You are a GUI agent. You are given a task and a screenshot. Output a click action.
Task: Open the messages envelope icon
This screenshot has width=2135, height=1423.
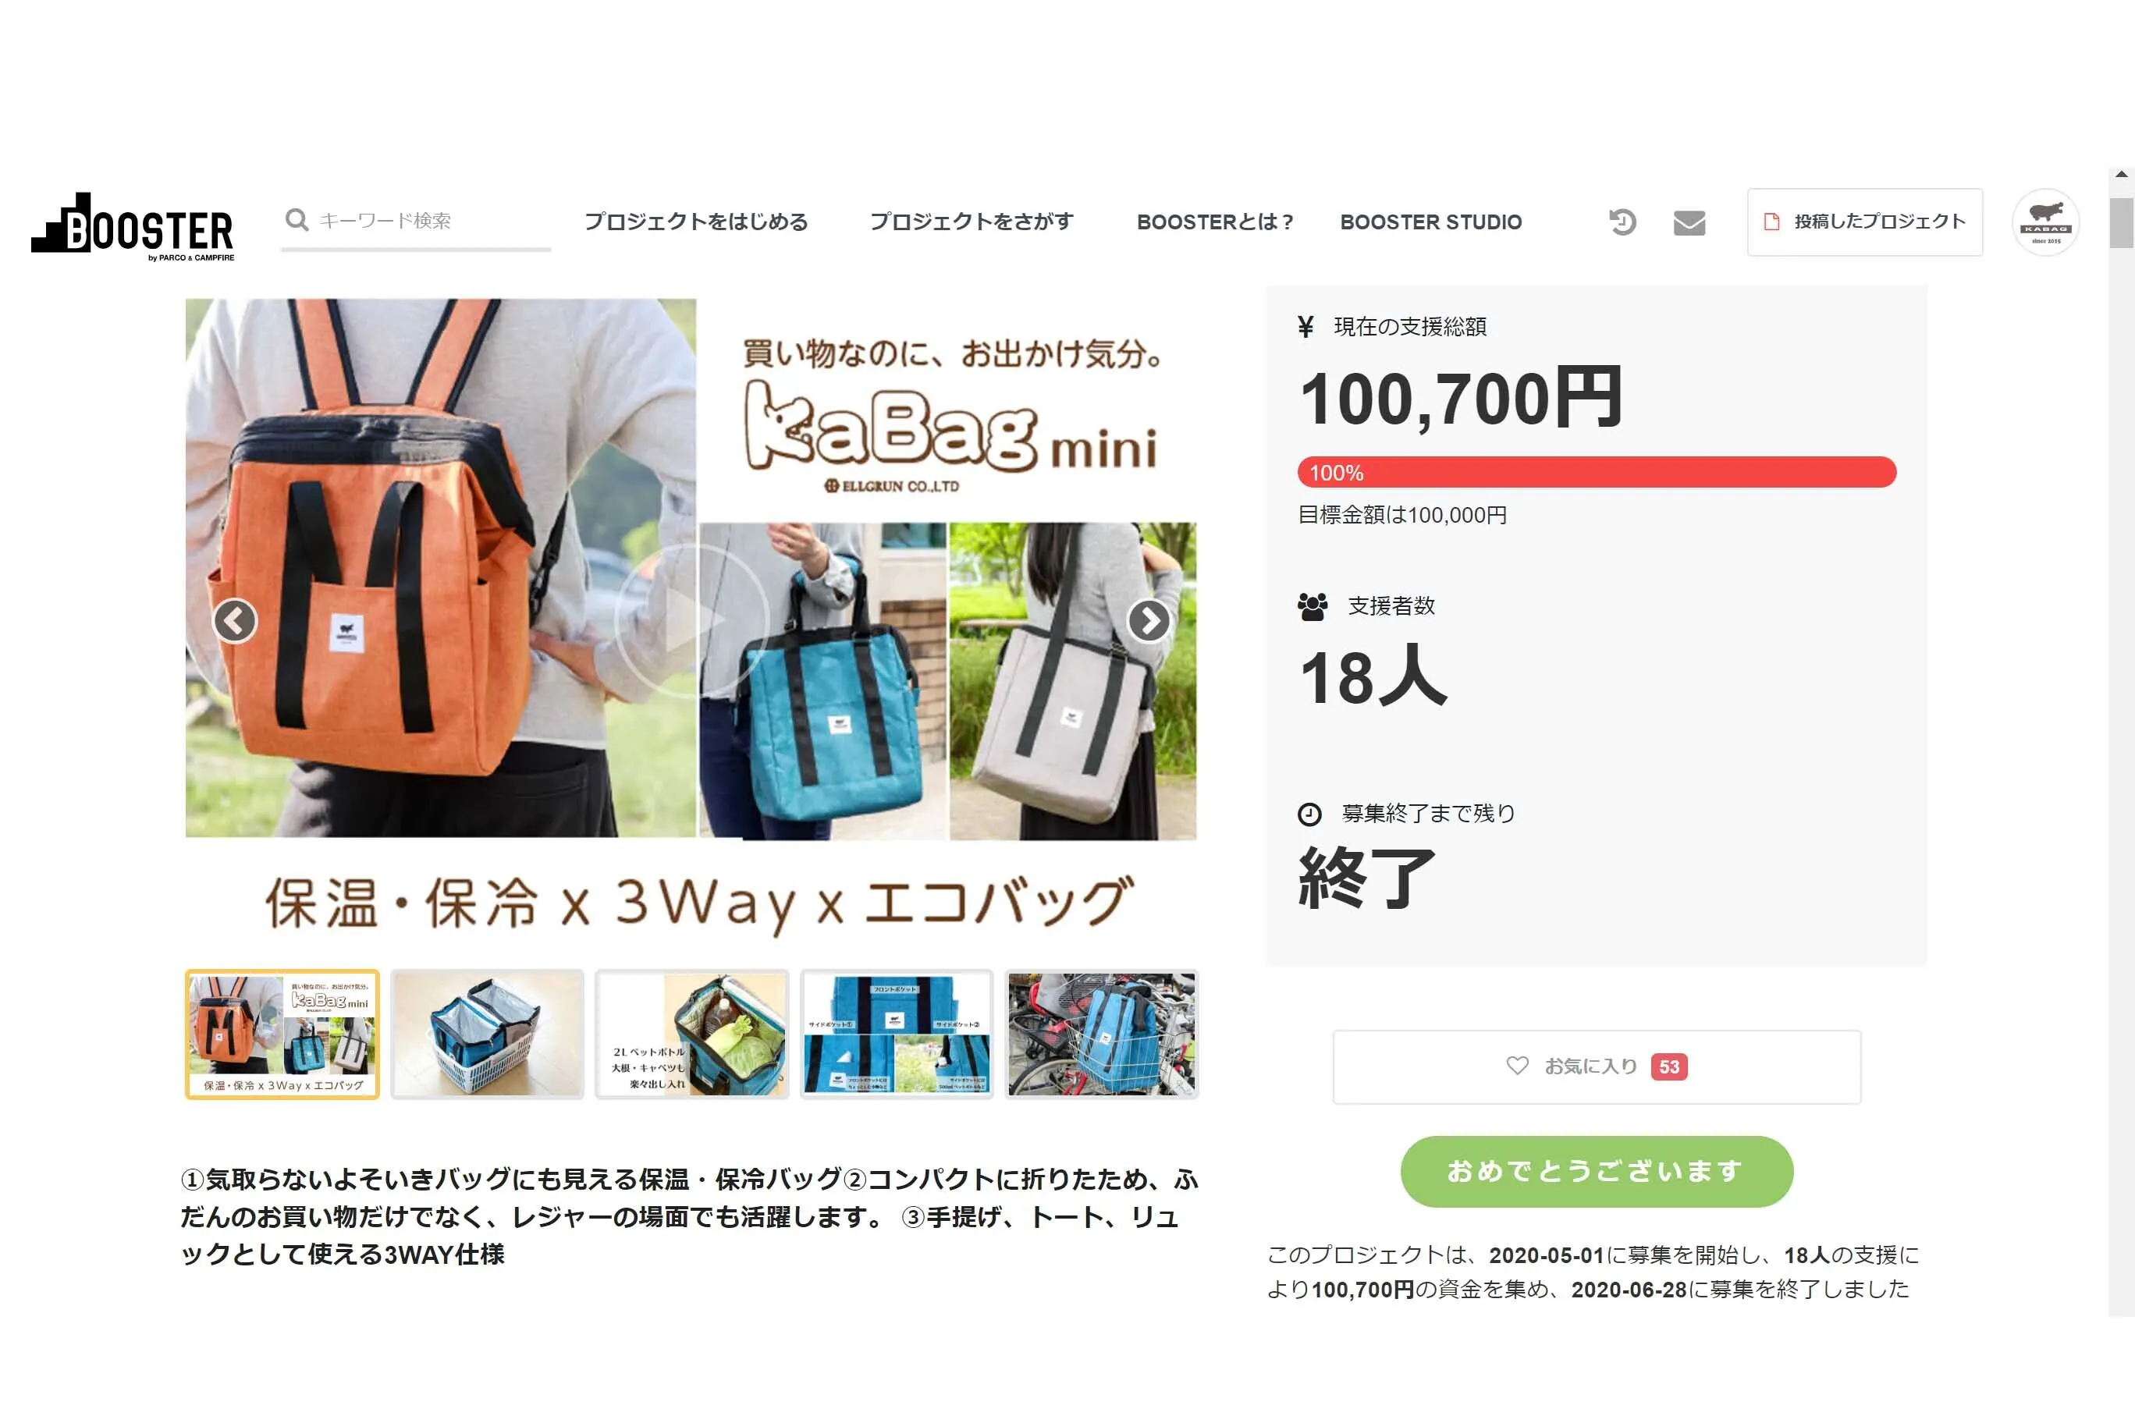[x=1689, y=222]
